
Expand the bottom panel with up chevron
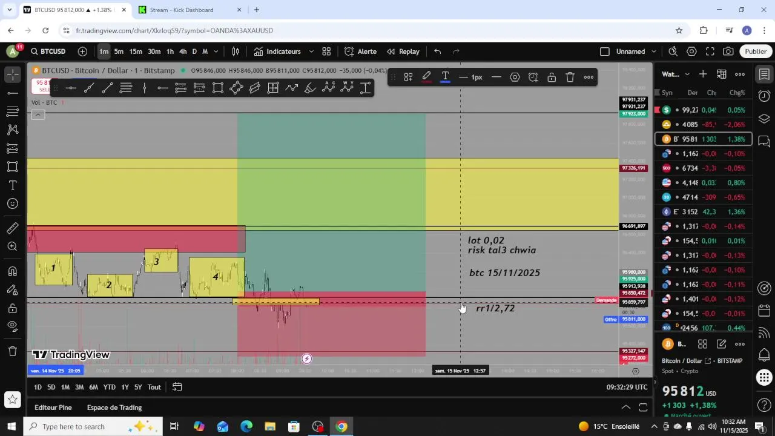626,408
